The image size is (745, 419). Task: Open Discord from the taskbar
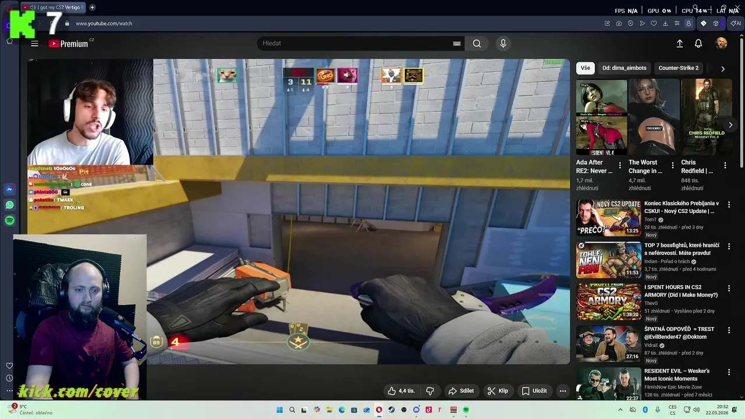point(416,410)
